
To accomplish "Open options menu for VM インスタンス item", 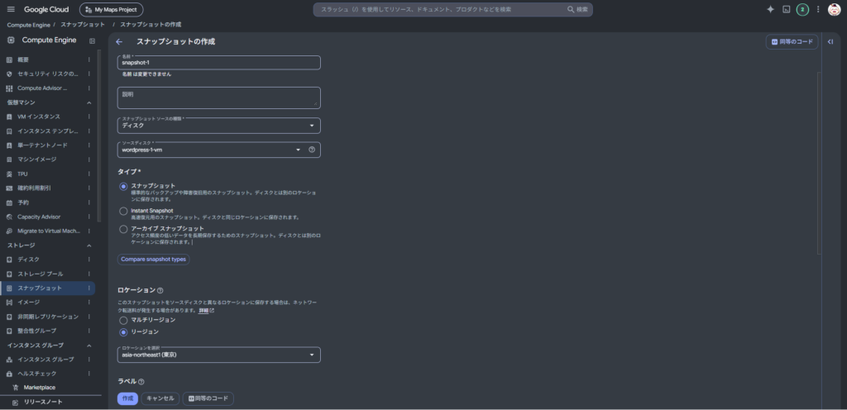I will 89,117.
